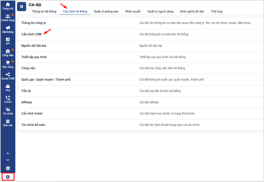
Task: Click the sidebar up chevron
Action: [x=8, y=154]
